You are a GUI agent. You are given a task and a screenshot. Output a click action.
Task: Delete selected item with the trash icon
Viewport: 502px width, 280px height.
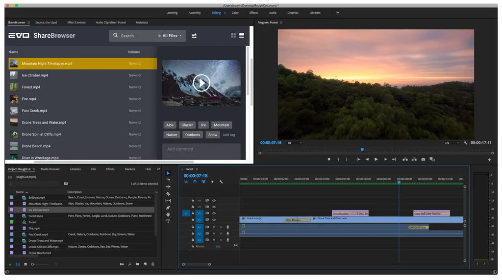(x=153, y=264)
